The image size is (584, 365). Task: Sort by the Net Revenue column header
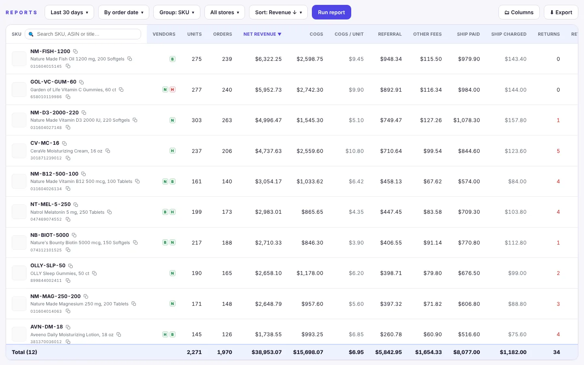tap(262, 34)
